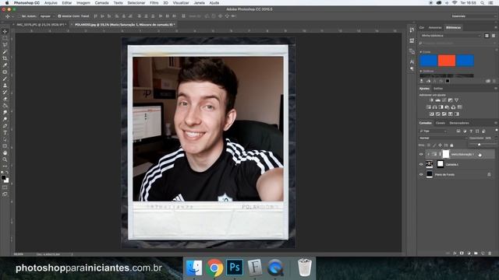Switch libraries panel to grid view
This screenshot has width=499, height=280.
pos(487,36)
